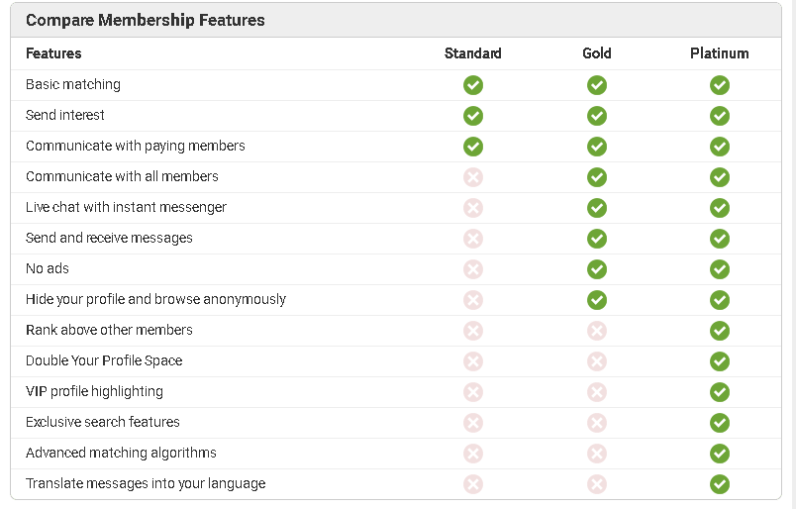Click Standard cross icon for No ads
Image resolution: width=796 pixels, height=509 pixels.
[x=472, y=269]
